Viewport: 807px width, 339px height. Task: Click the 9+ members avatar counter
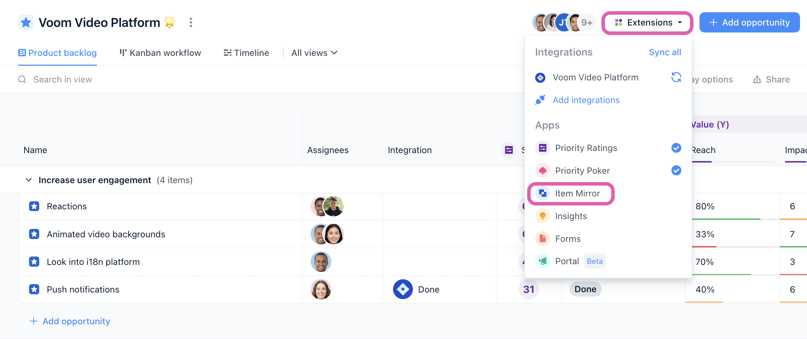tap(586, 23)
